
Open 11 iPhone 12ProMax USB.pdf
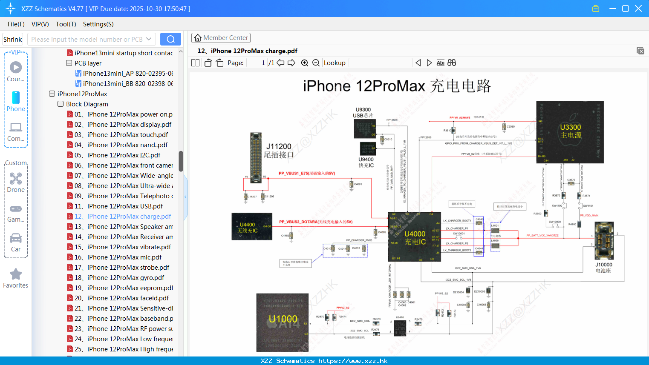[x=115, y=206]
